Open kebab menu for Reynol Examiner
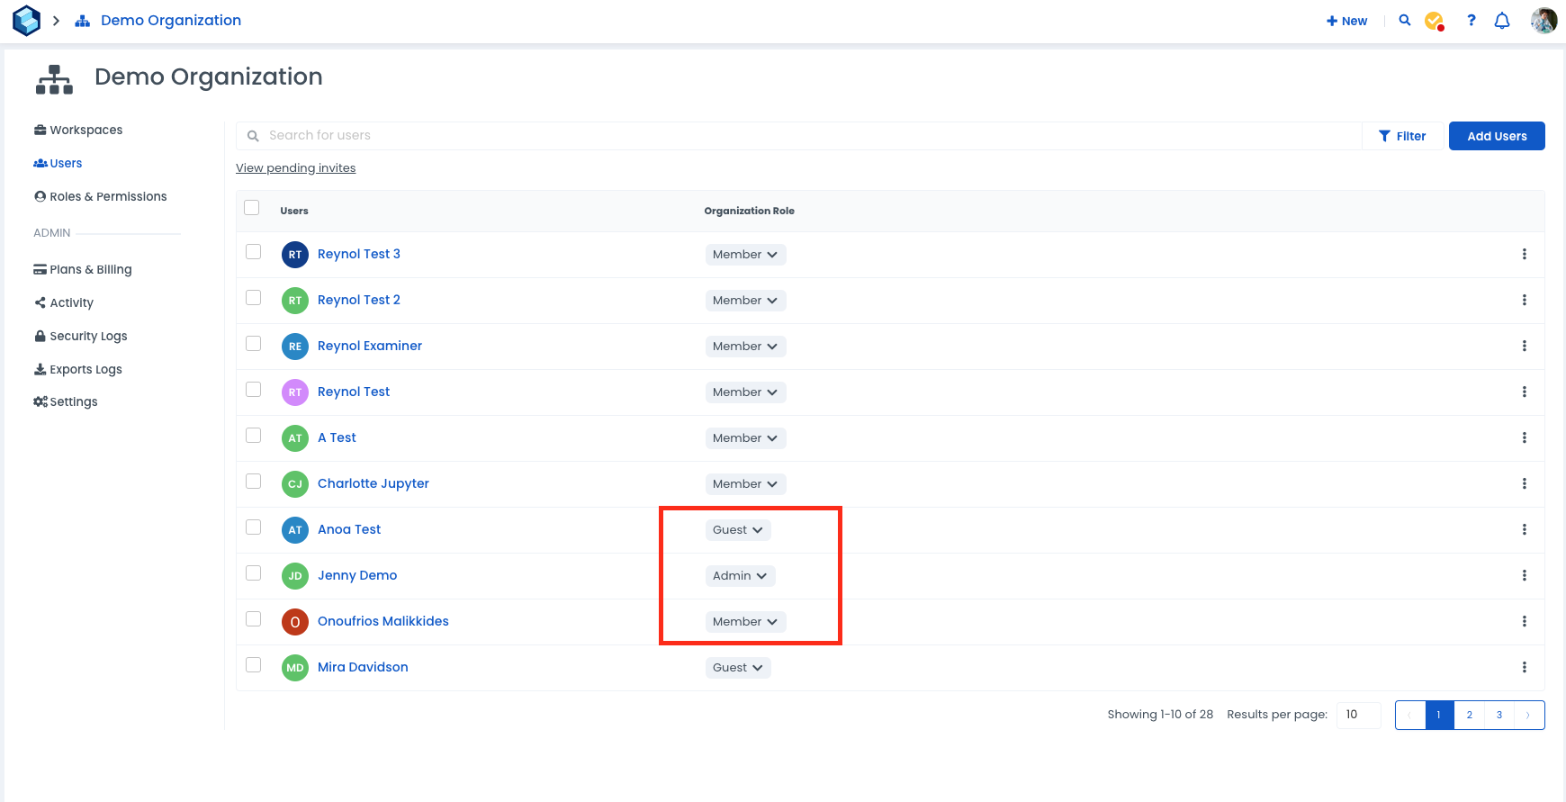 click(x=1525, y=347)
